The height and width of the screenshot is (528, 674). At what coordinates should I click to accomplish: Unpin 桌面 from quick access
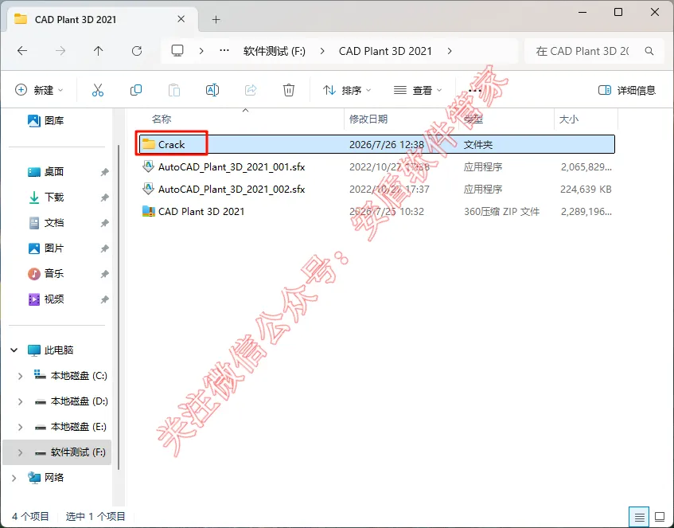tap(104, 172)
